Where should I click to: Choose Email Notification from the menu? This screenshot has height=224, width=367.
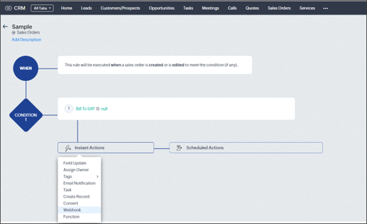[80, 183]
